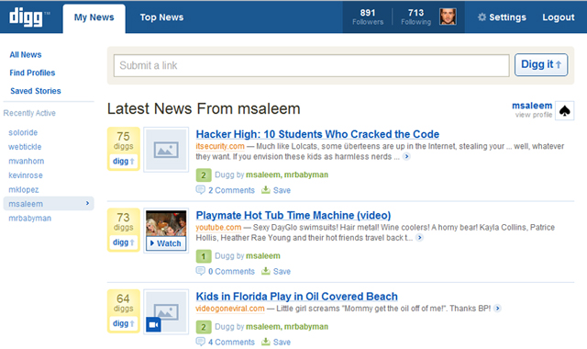Visit itsecurity.com source link

[220, 146]
